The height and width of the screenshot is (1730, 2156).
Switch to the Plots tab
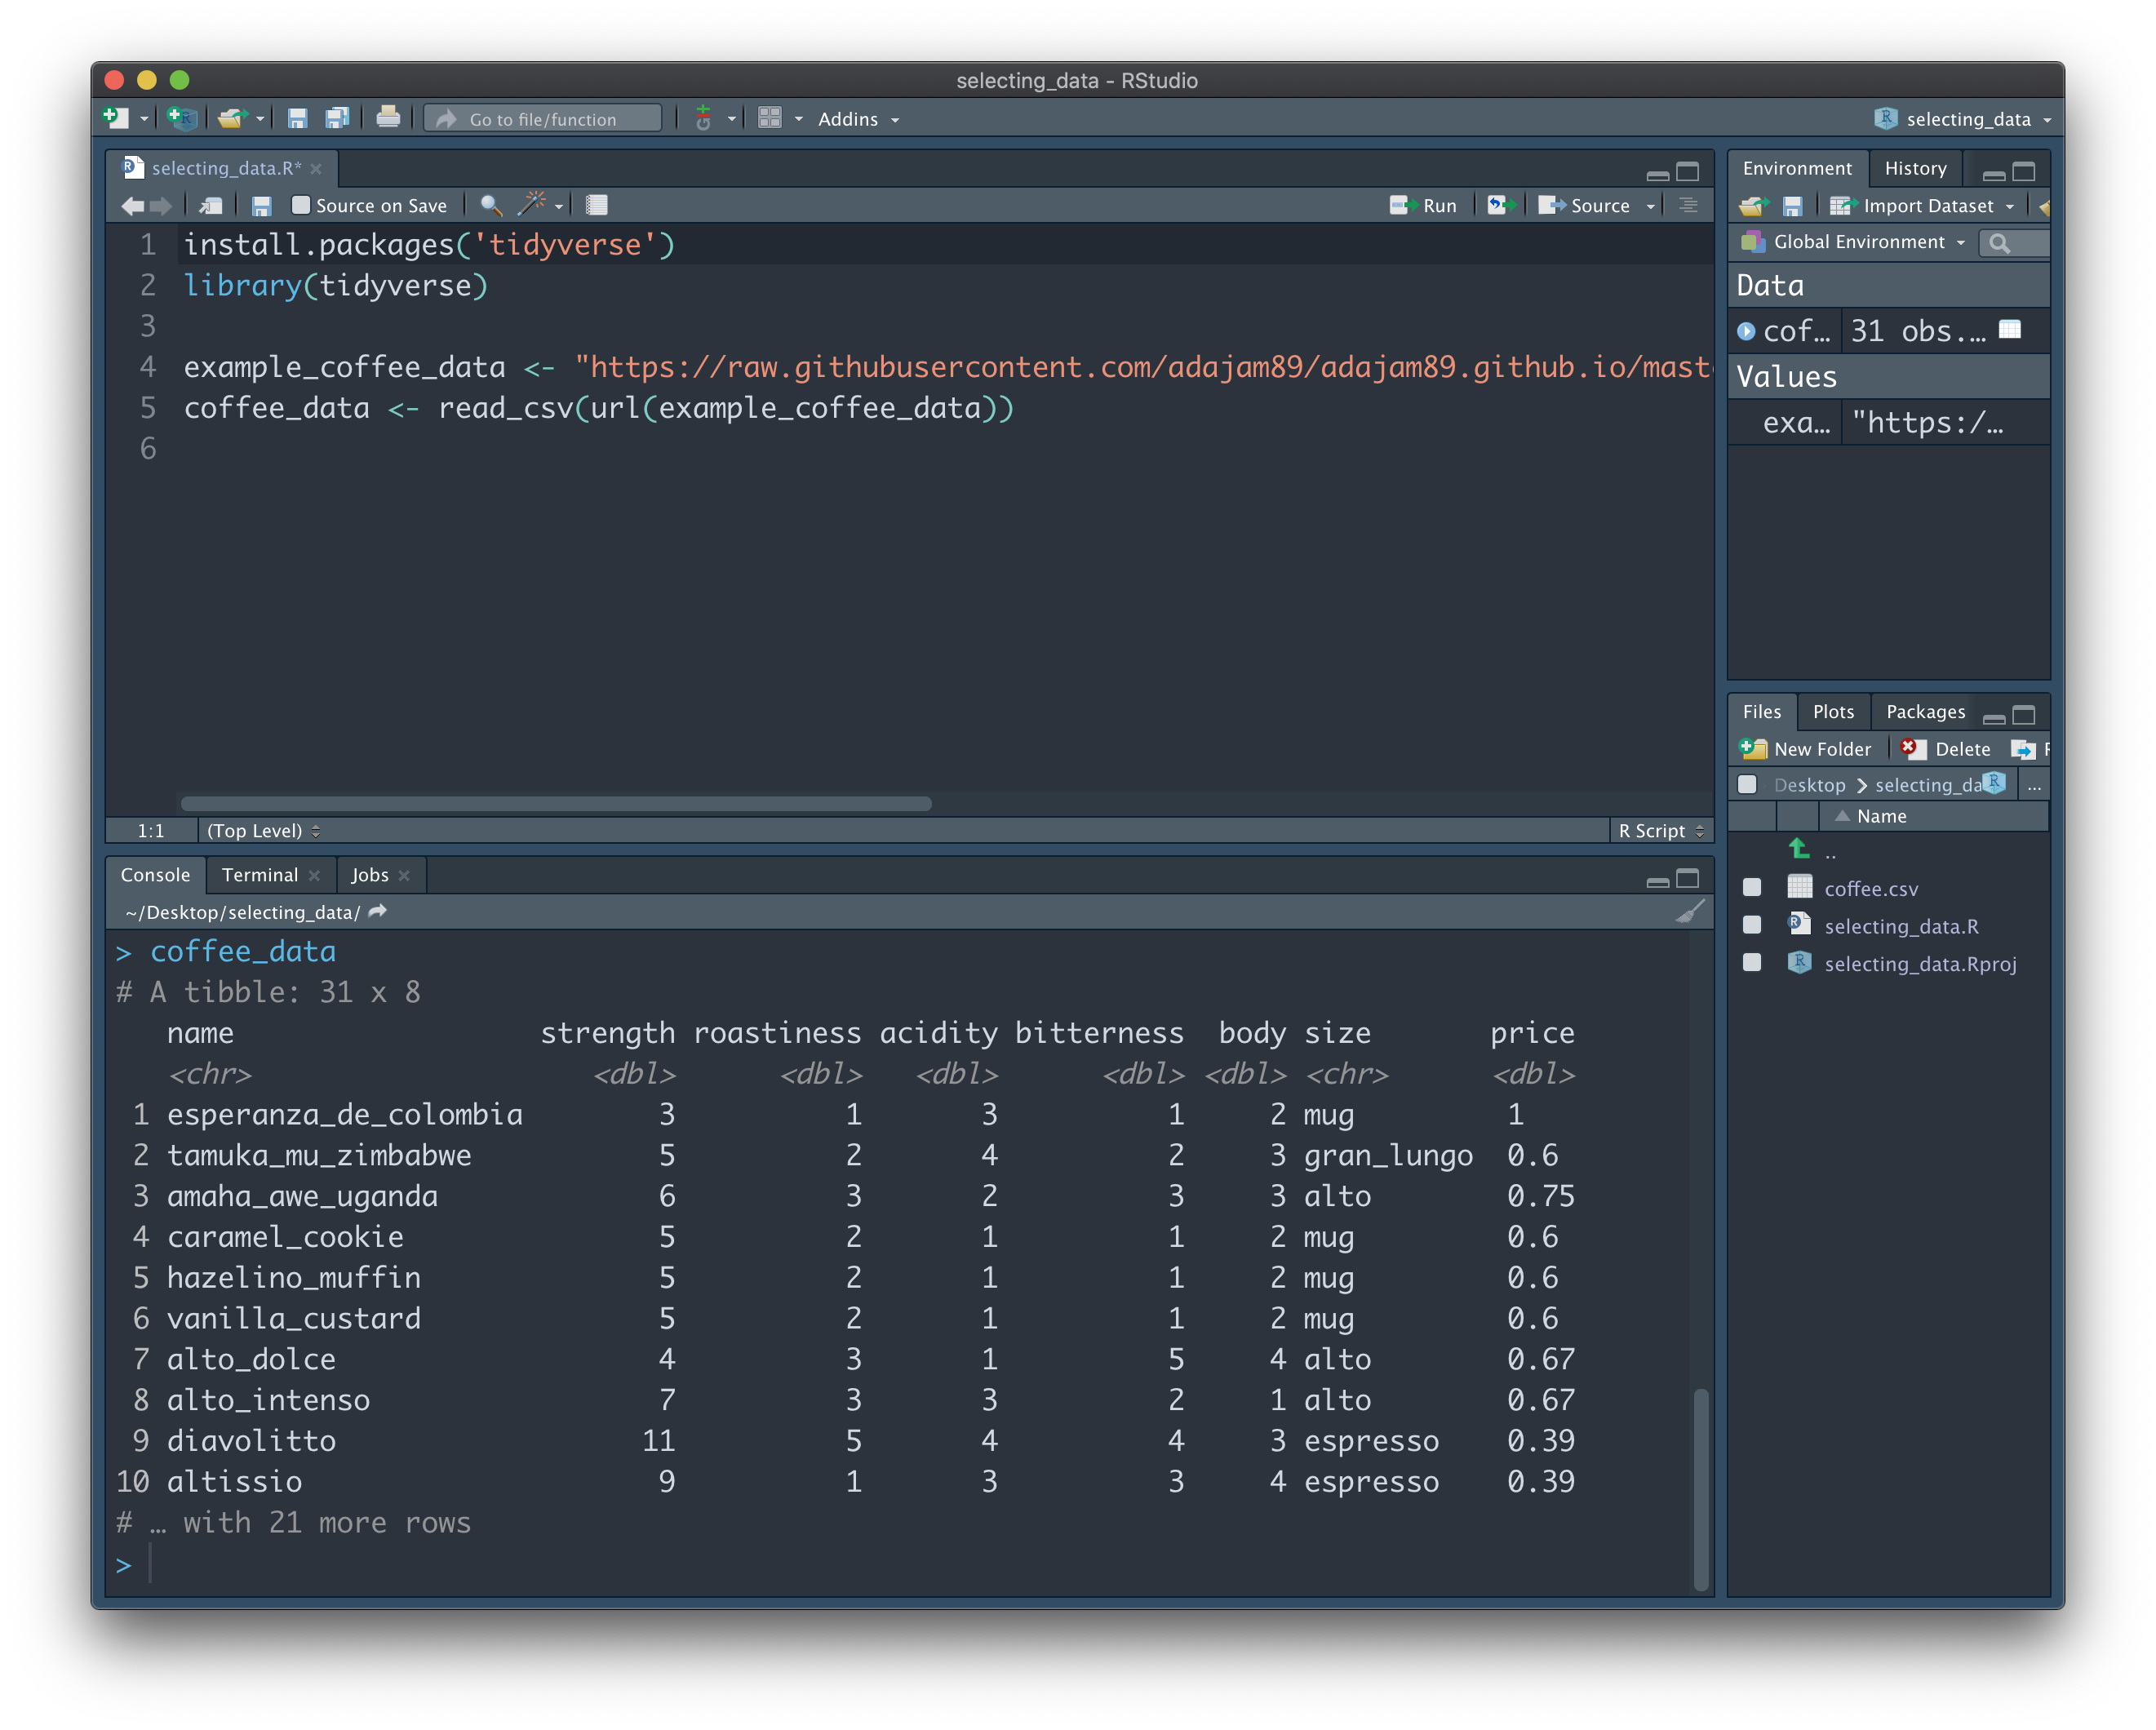click(x=1833, y=712)
